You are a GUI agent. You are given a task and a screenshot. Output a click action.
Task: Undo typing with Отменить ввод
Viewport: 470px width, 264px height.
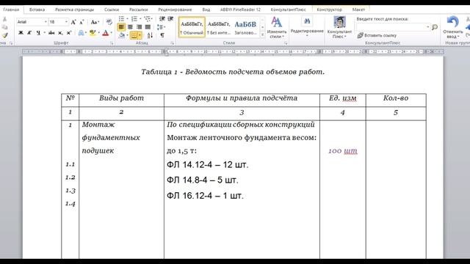point(452,27)
